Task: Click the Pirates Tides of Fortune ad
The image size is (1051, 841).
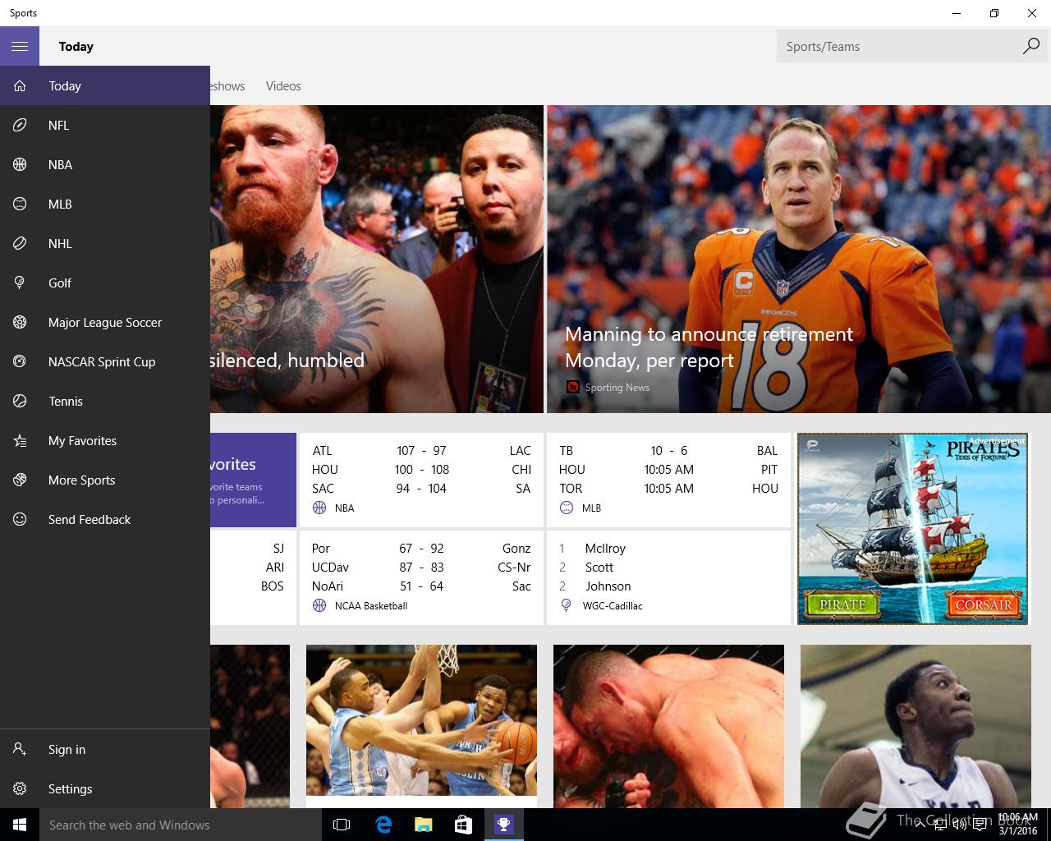Action: (912, 529)
